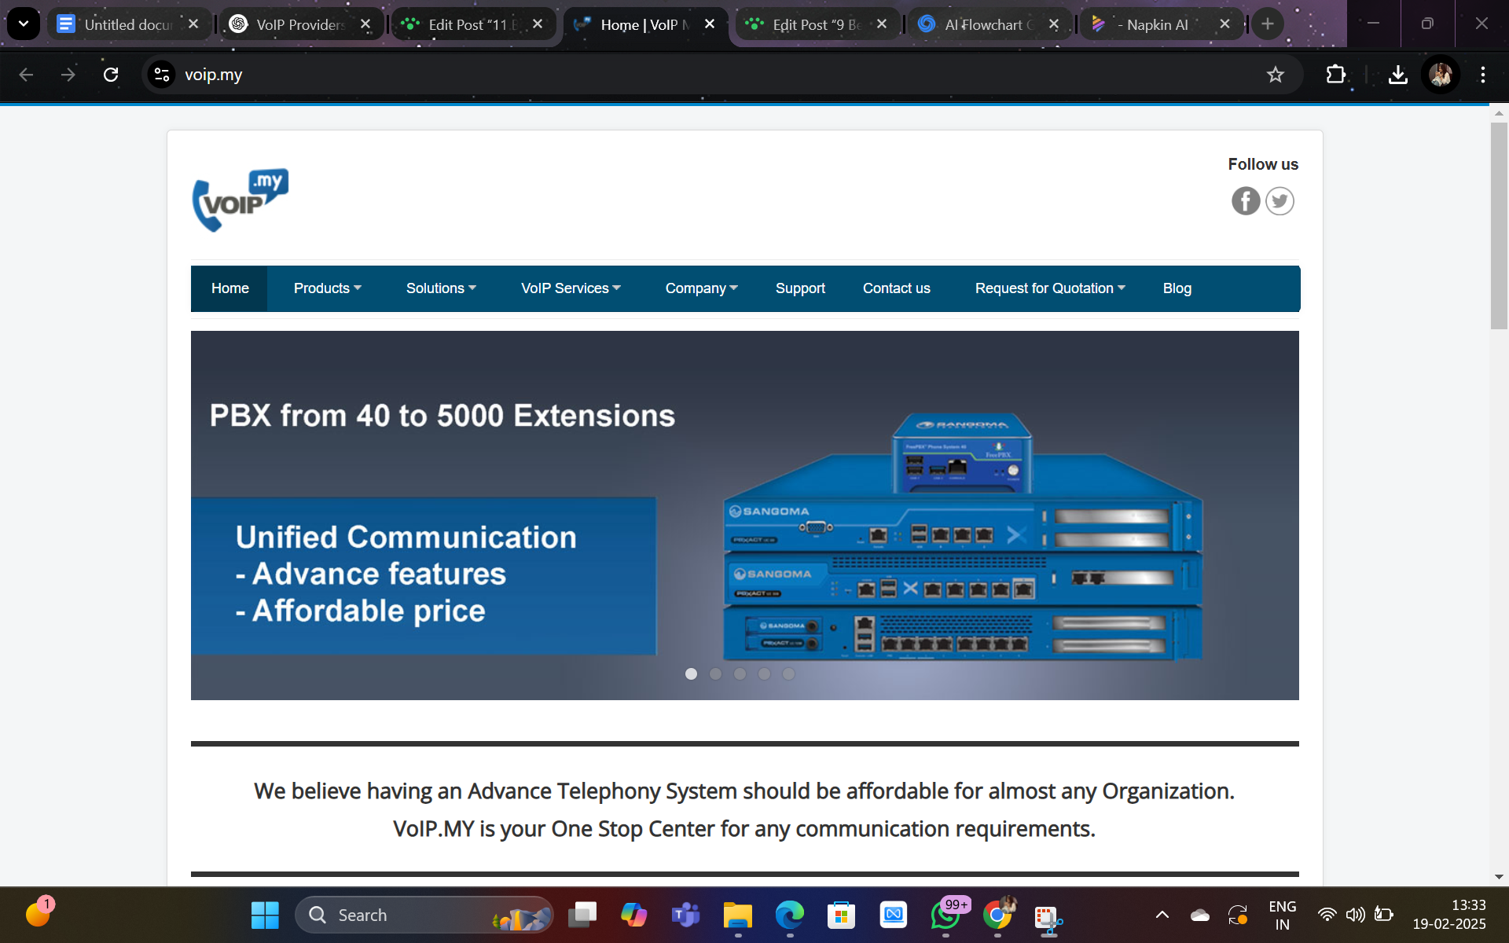Image resolution: width=1509 pixels, height=943 pixels.
Task: Select third carousel slide dot
Action: 740,674
